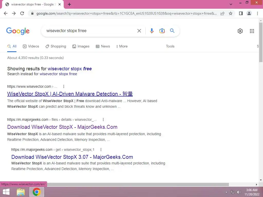Click corrected query wisevector stopx free
The image size is (263, 197).
tap(70, 69)
